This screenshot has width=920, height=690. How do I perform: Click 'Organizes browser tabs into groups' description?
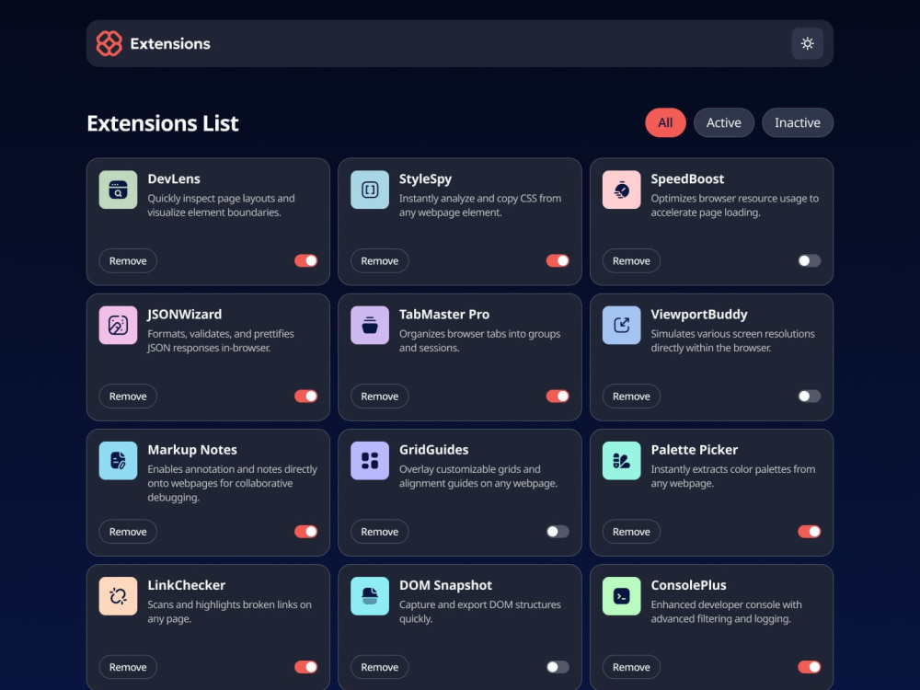click(x=479, y=341)
